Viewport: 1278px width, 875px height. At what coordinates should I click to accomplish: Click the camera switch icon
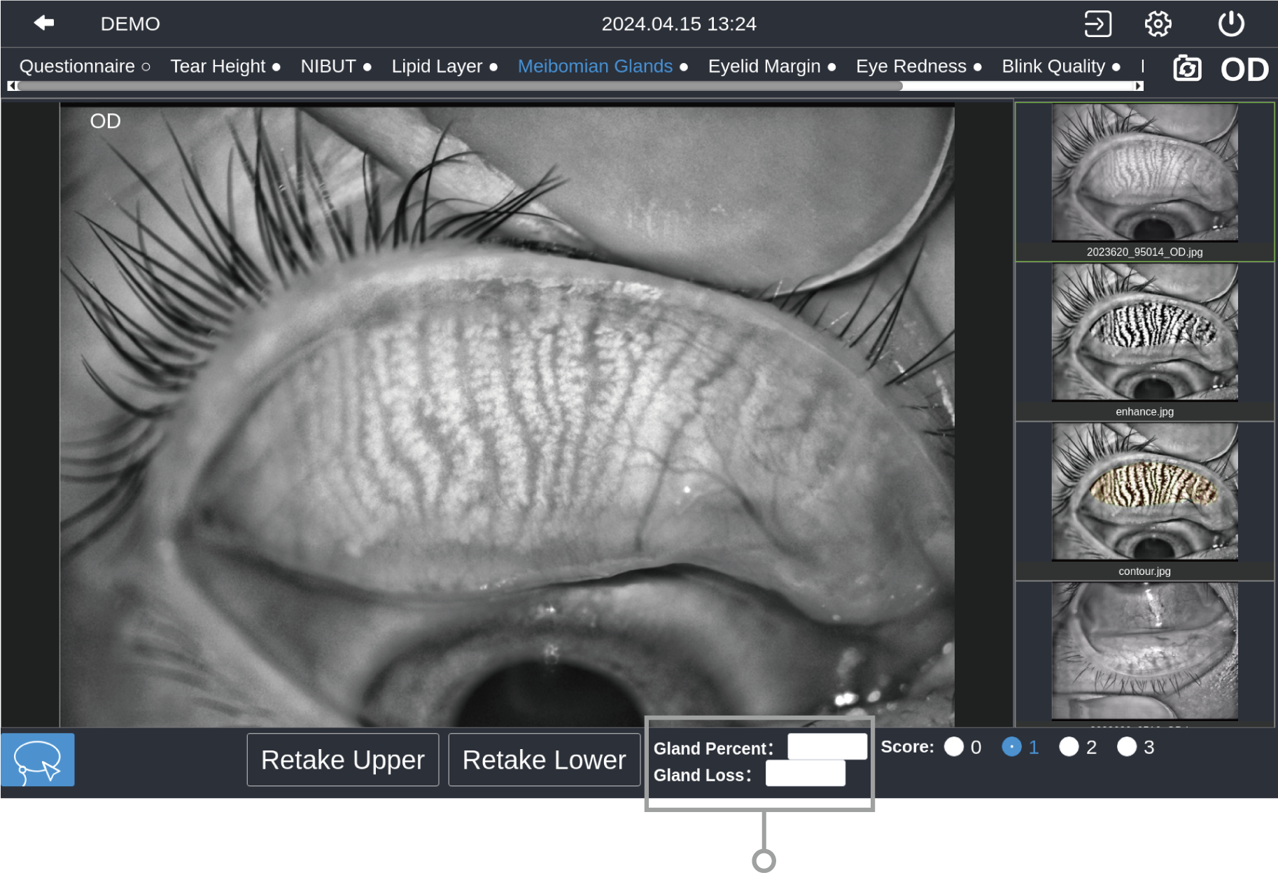coord(1187,69)
